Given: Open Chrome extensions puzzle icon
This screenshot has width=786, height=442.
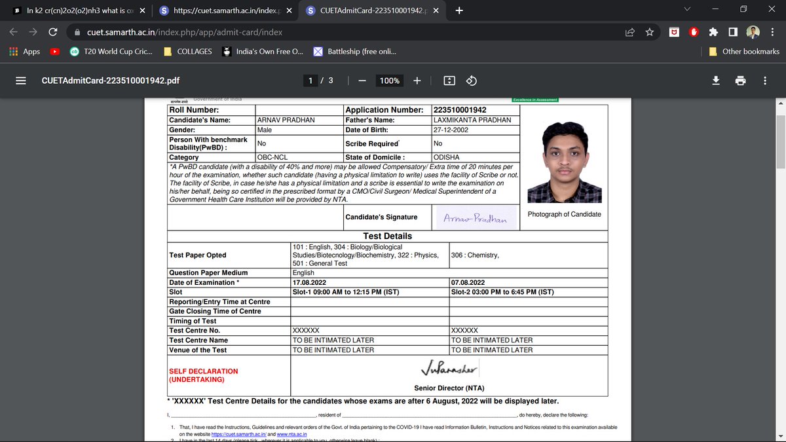Looking at the screenshot, I should [713, 31].
